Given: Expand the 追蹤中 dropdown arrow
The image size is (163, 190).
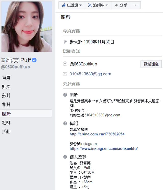Looking at the screenshot, I should pos(107,5).
